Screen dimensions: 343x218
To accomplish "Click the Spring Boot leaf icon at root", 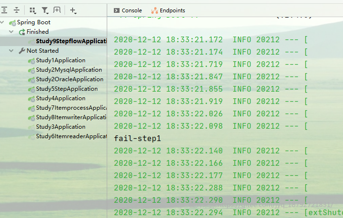I will (x=12, y=23).
